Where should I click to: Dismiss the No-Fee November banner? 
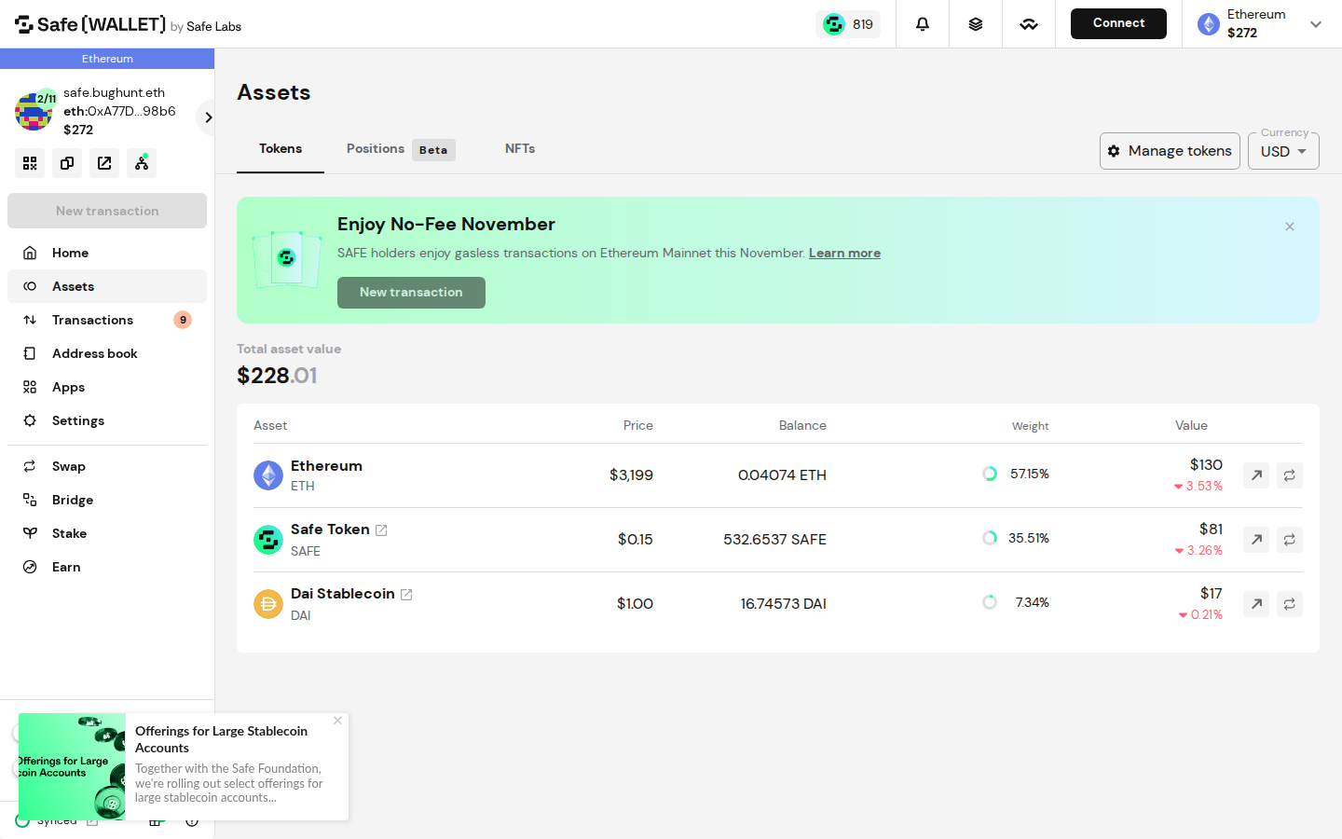[x=1290, y=227]
